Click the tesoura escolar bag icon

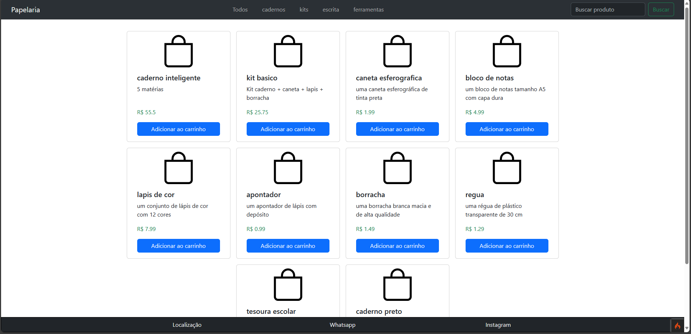pyautogui.click(x=288, y=285)
